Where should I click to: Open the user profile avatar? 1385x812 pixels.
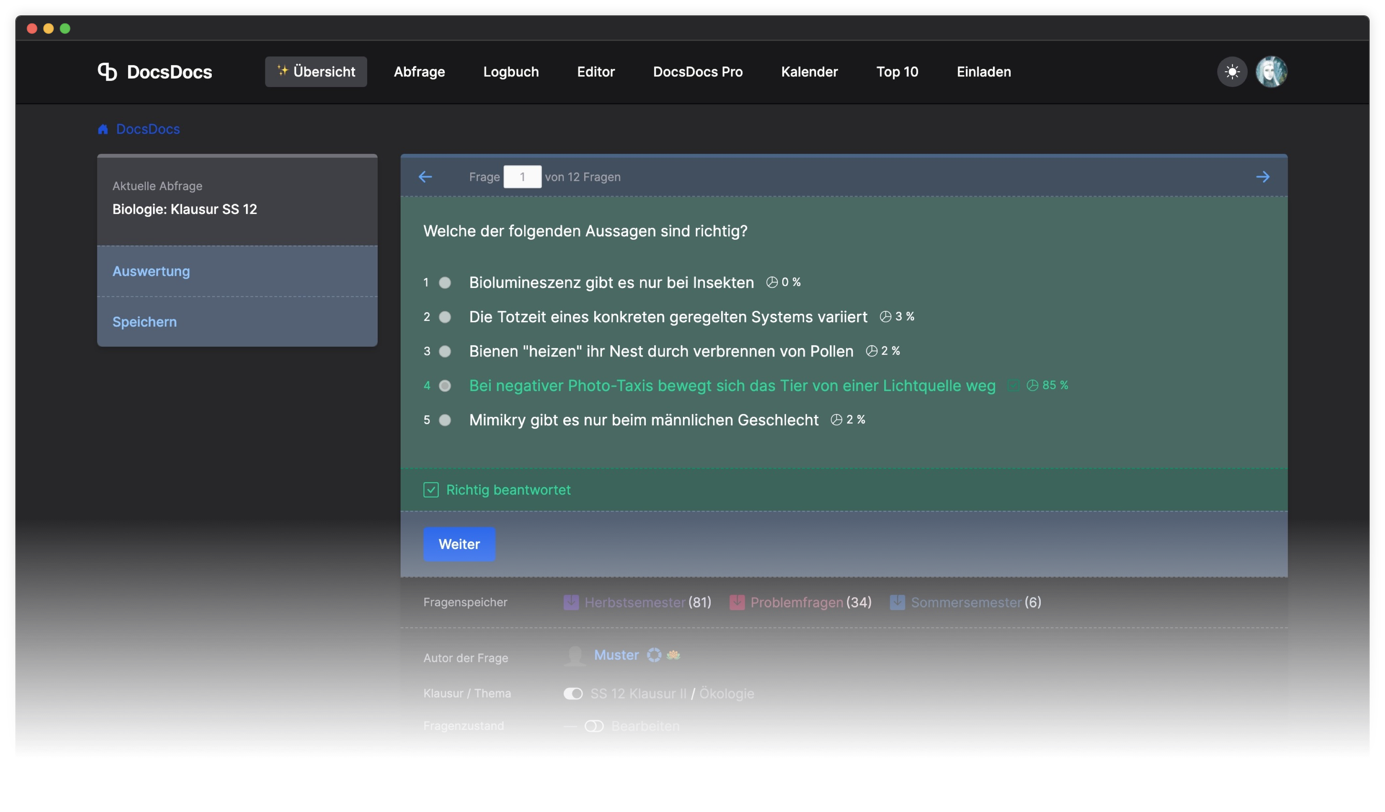(x=1271, y=71)
